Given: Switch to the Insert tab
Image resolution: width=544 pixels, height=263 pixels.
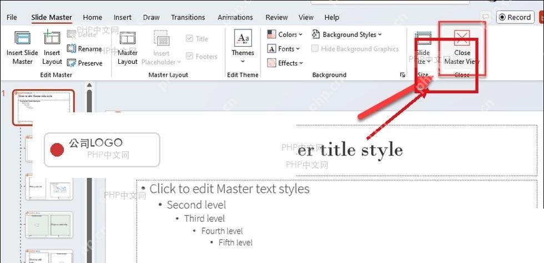Looking at the screenshot, I should tap(123, 17).
